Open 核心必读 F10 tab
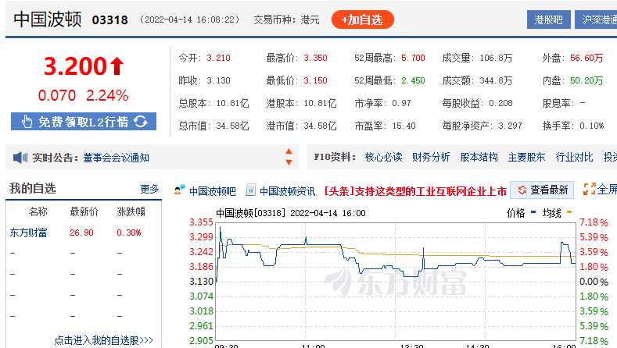617x348 pixels. [x=383, y=157]
